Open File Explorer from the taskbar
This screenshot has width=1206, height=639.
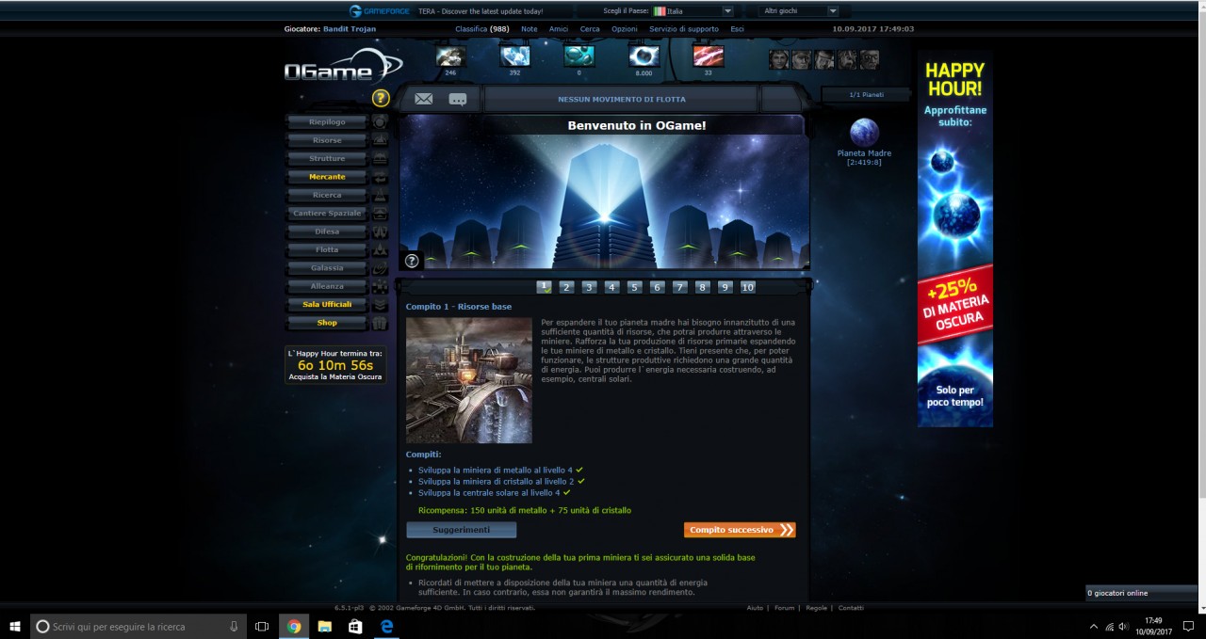pyautogui.click(x=324, y=626)
